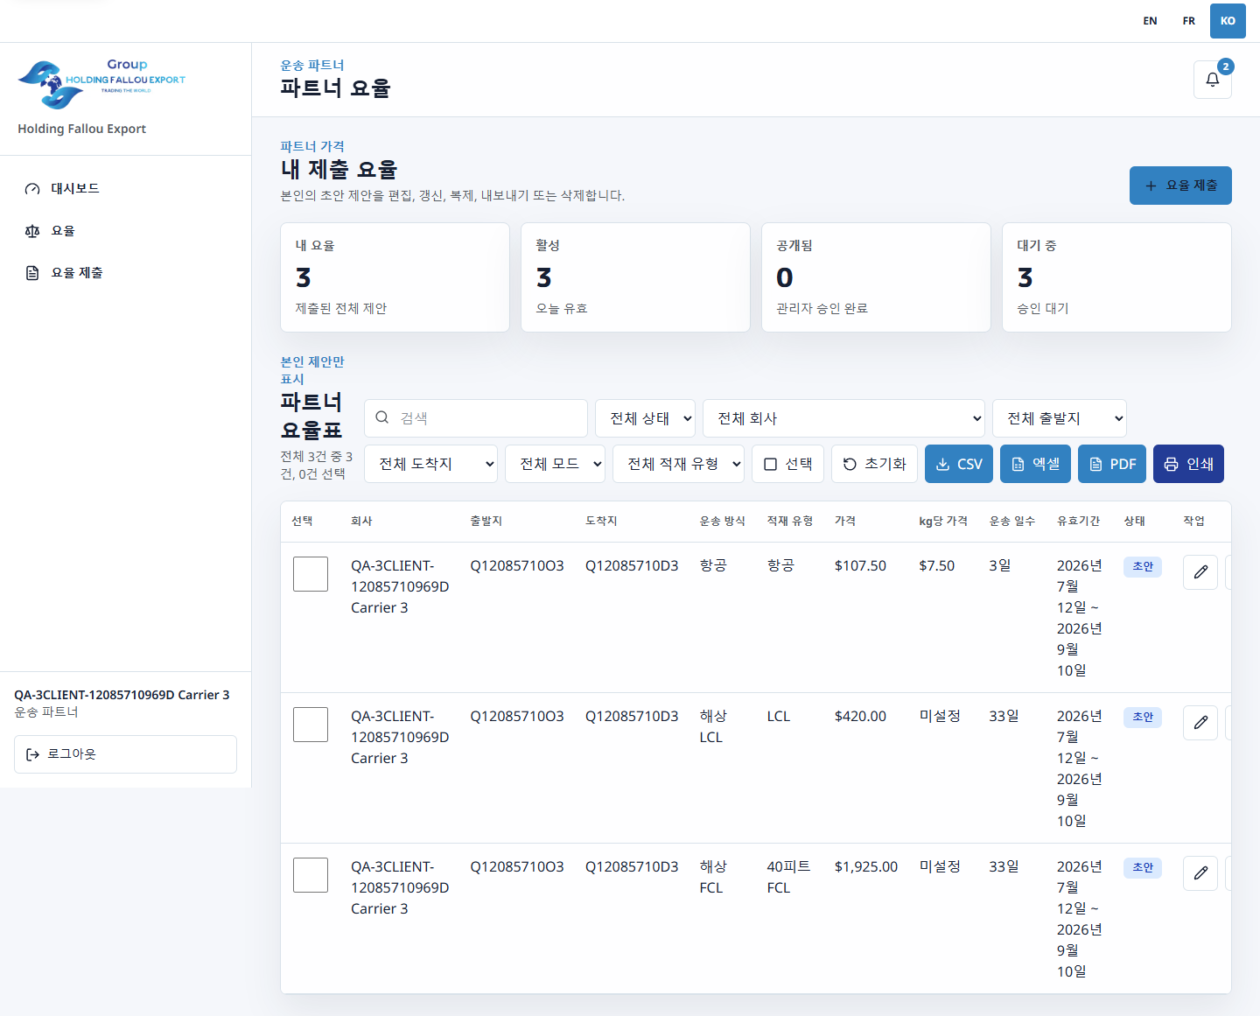Click the 공개됨 stat card

pyautogui.click(x=876, y=277)
